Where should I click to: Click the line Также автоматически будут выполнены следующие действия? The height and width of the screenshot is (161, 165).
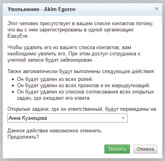pos(81,71)
